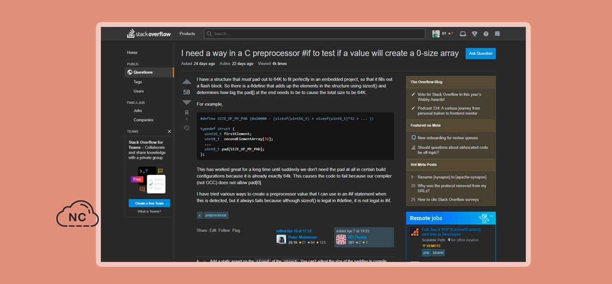Open 'New onboarding for review queues' link
The height and width of the screenshot is (284, 612).
click(x=447, y=138)
